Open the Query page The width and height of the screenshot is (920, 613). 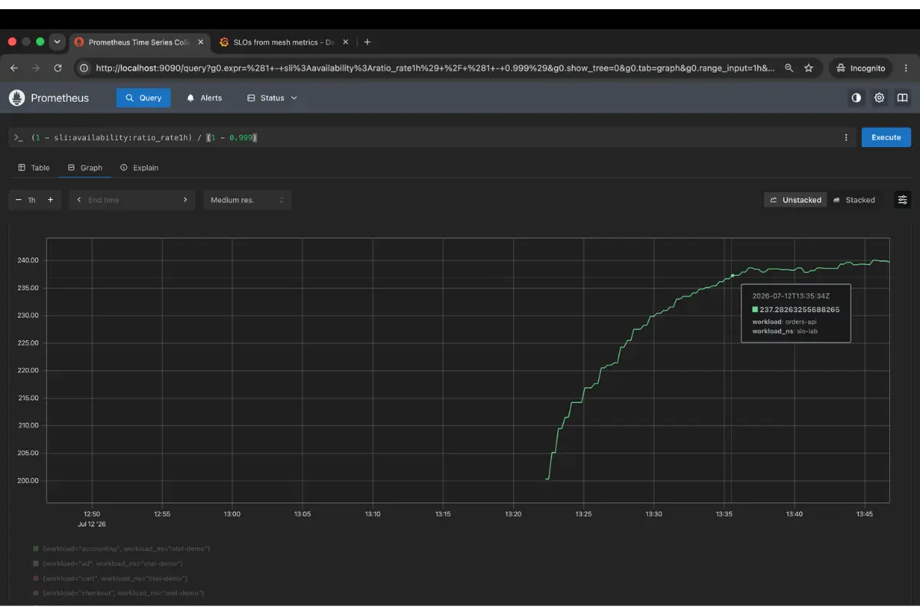(143, 98)
